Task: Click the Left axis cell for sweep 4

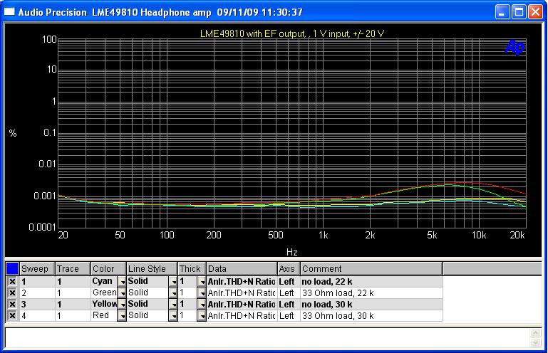Action: pos(289,316)
